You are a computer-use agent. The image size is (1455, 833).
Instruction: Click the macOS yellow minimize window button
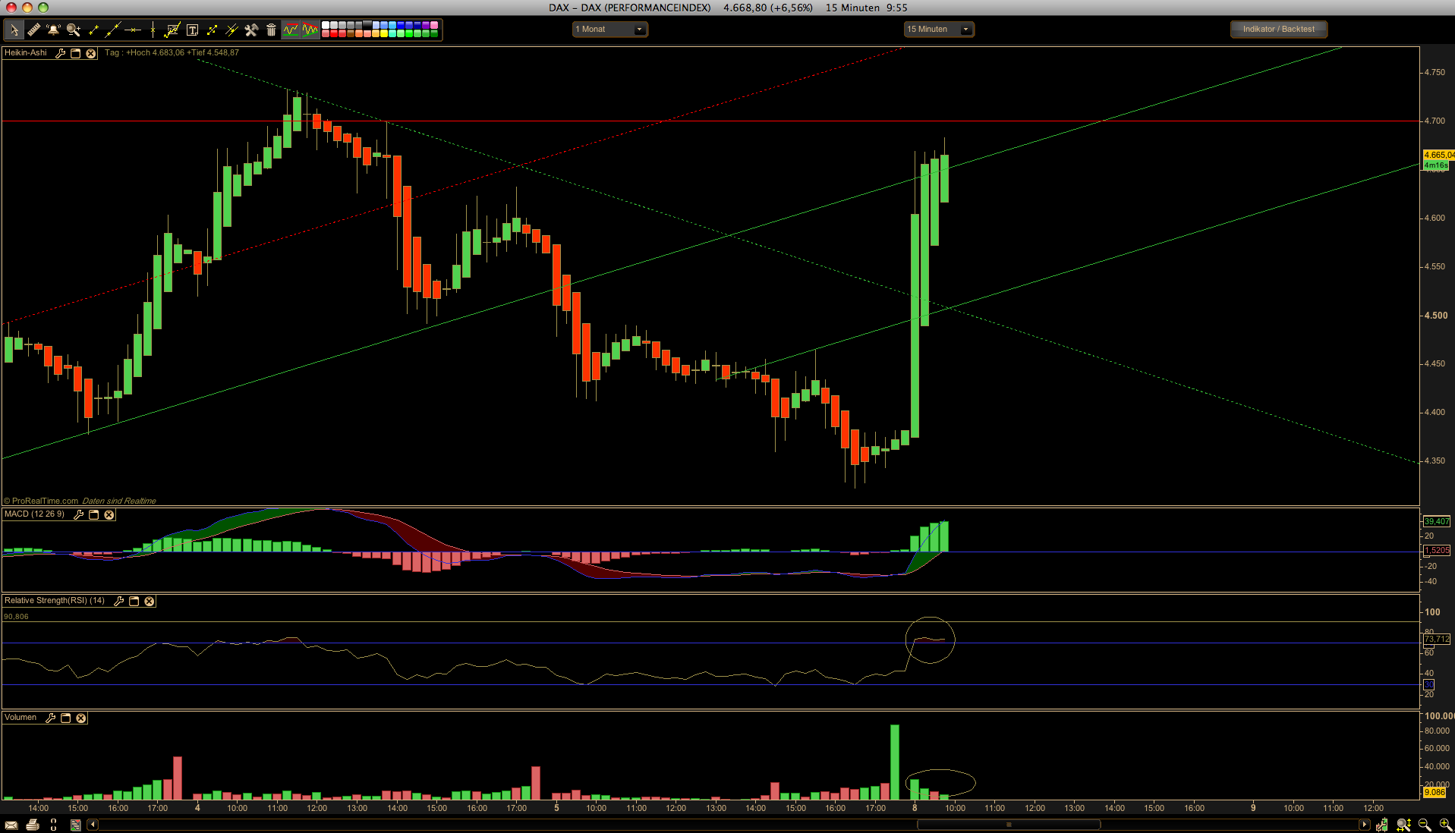(x=27, y=8)
